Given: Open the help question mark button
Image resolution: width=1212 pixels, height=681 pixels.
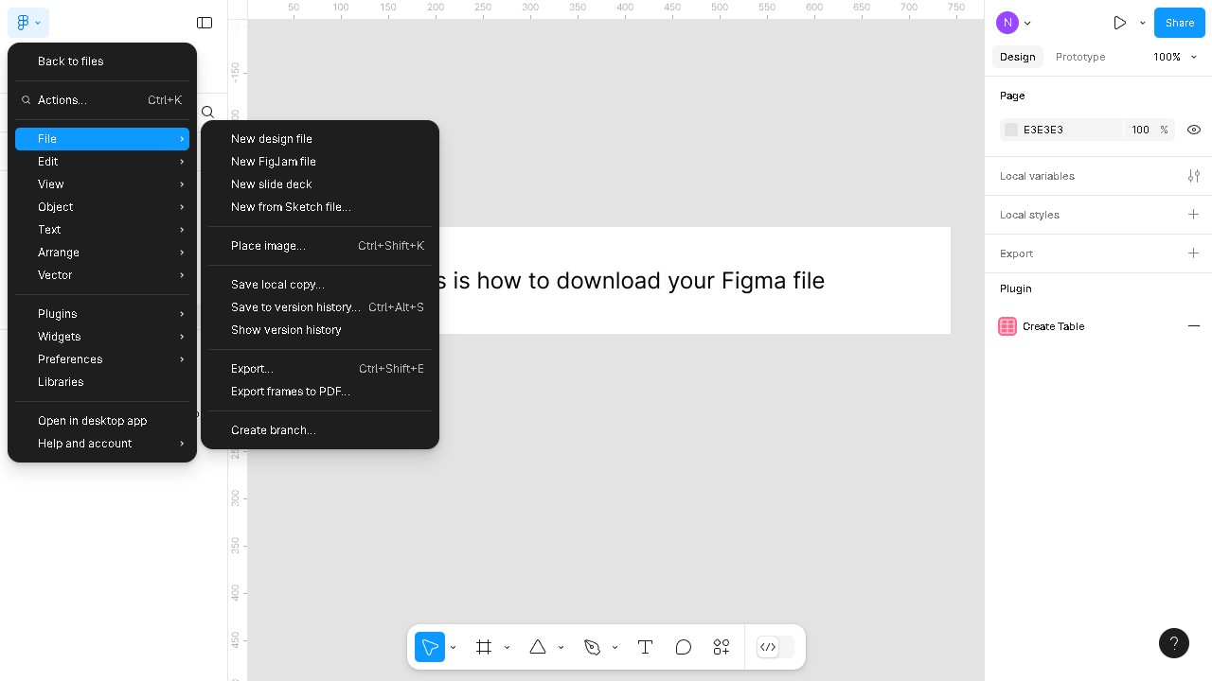Looking at the screenshot, I should click(1174, 643).
